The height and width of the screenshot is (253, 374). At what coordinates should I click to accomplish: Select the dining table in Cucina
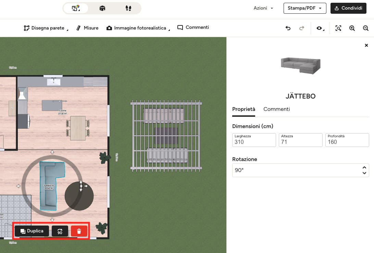(78, 128)
